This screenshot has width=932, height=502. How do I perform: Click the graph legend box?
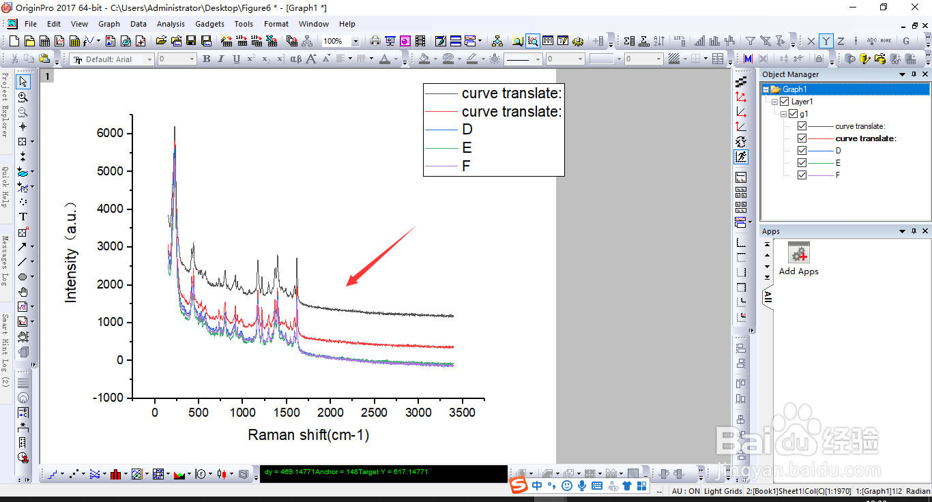pos(494,130)
